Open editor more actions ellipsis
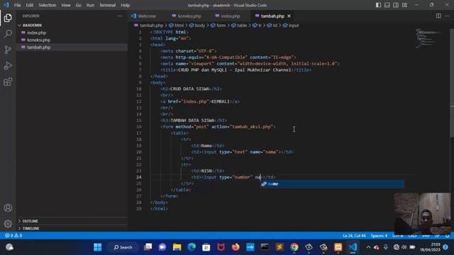Image resolution: width=454 pixels, height=255 pixels. (447, 16)
